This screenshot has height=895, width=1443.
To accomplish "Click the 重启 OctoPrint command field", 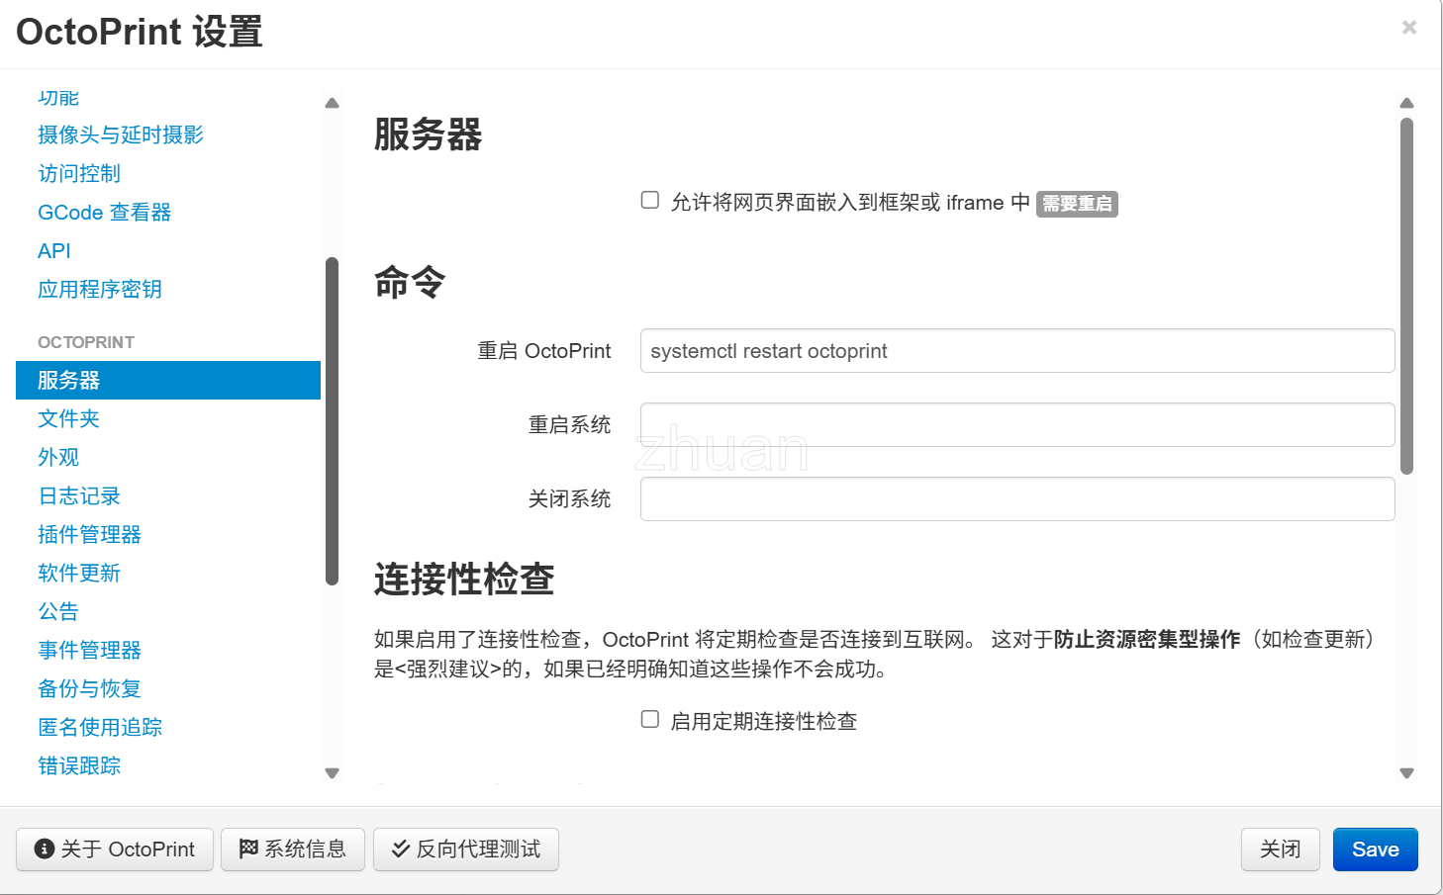I will pos(1017,351).
